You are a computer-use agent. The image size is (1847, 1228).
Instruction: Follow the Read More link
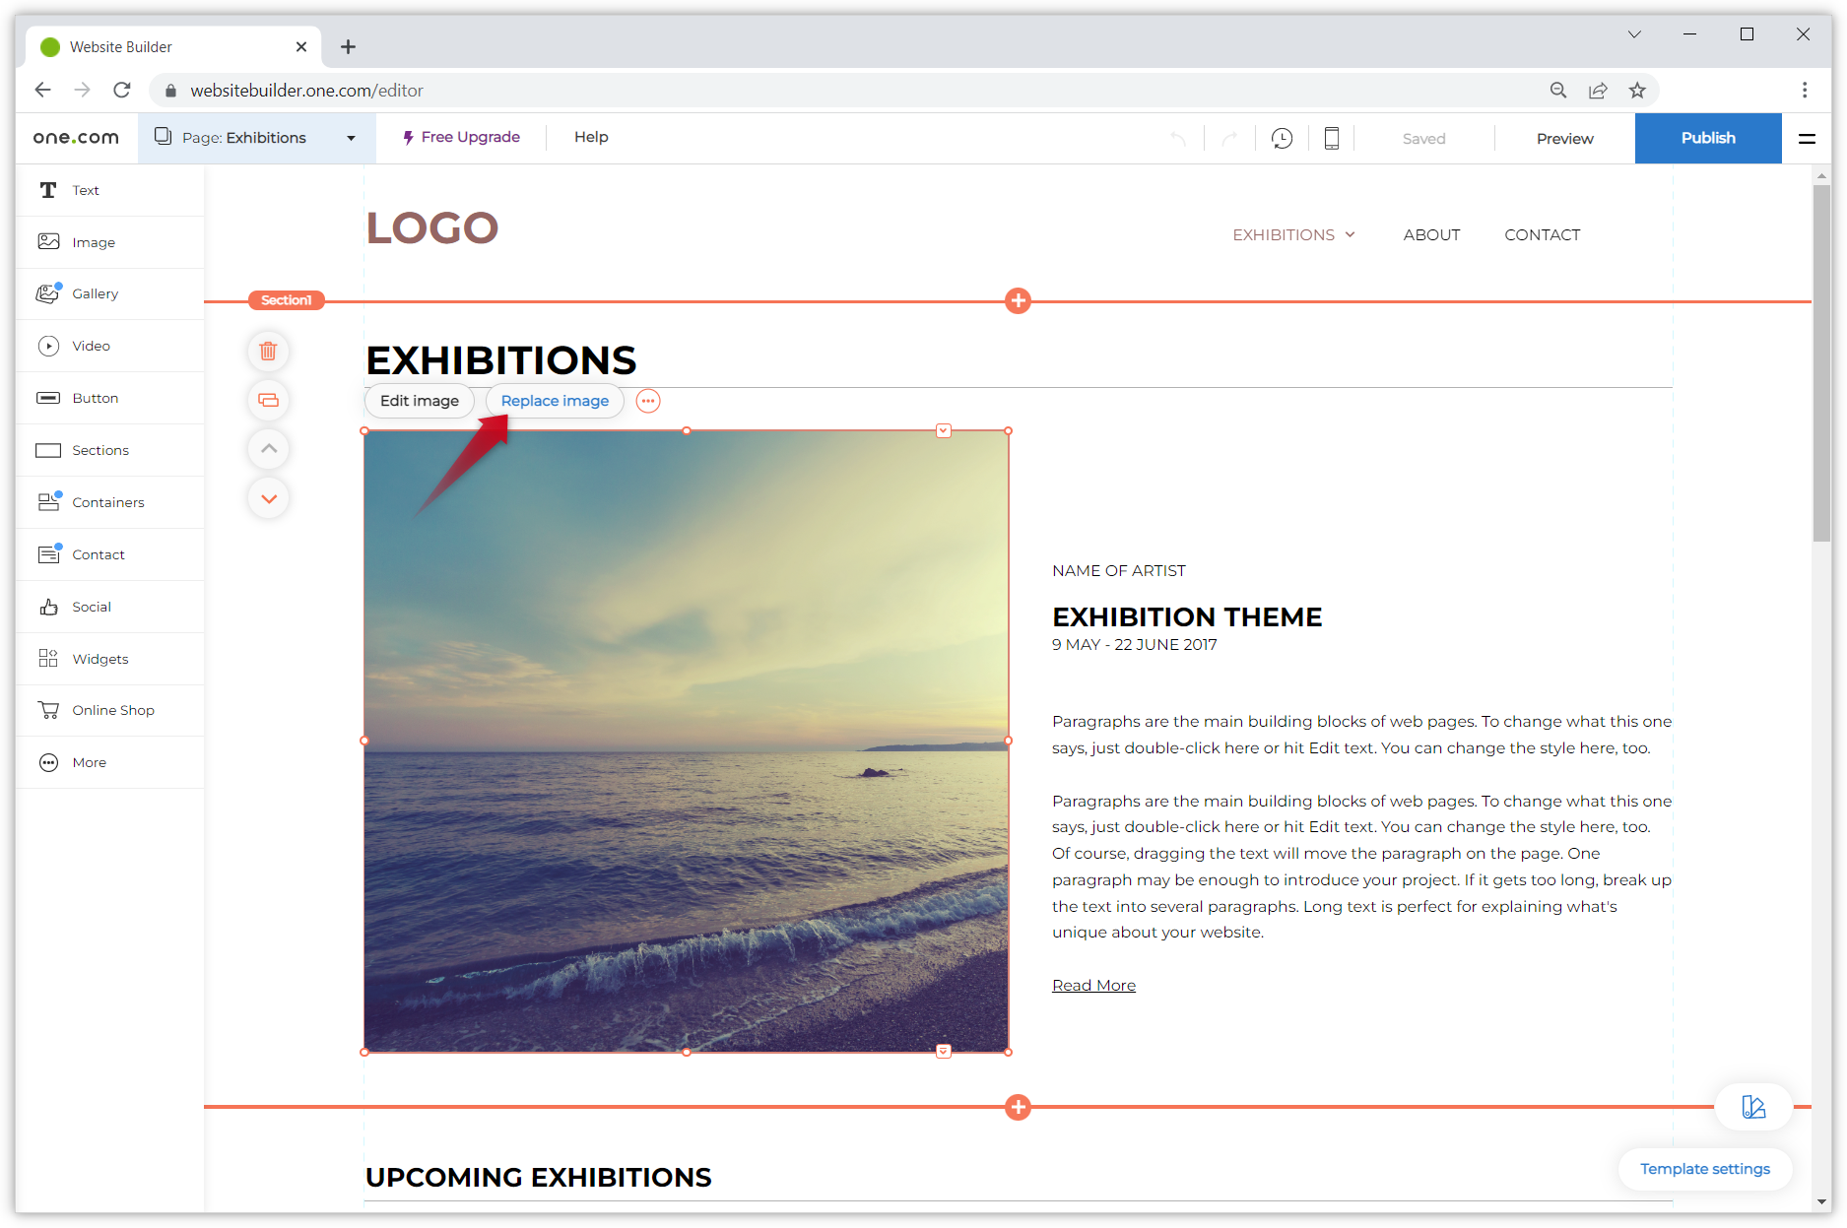[x=1093, y=986]
